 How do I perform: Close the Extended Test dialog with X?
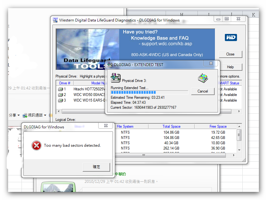pos(211,63)
